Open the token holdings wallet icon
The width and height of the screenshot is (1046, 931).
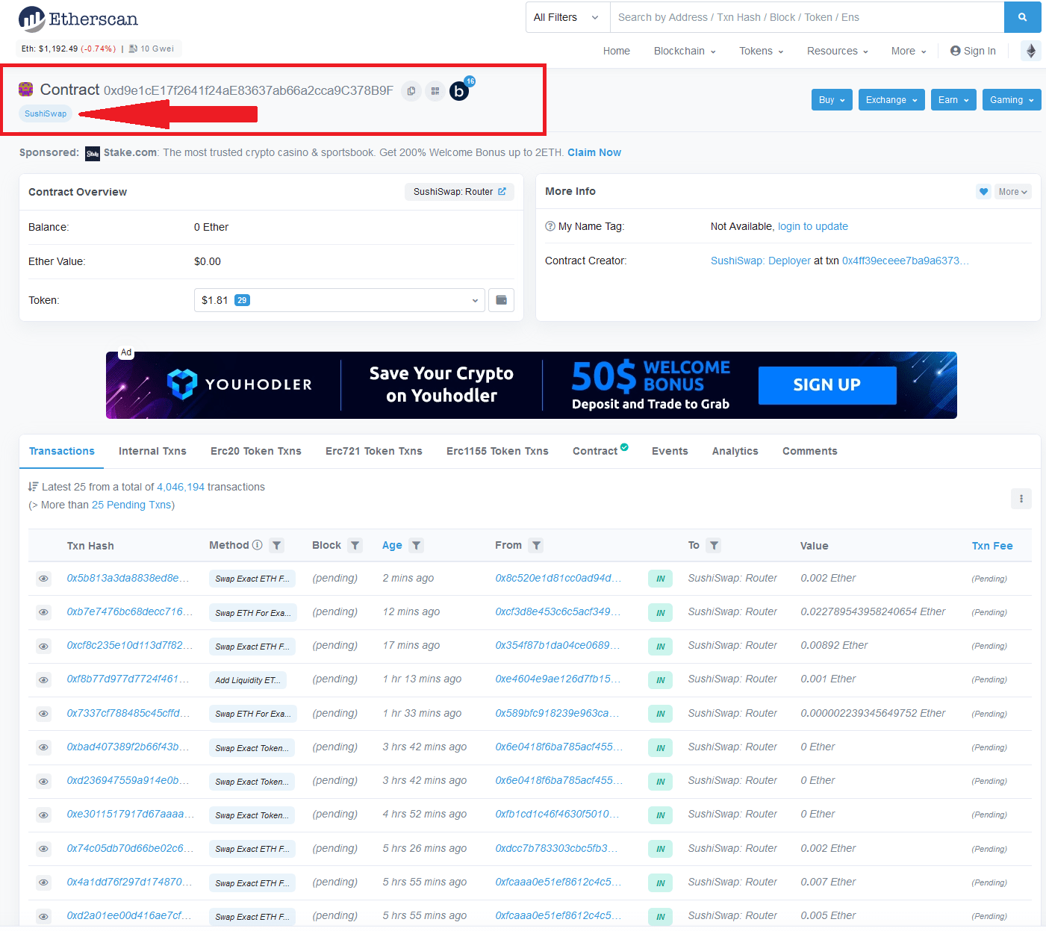tap(501, 300)
